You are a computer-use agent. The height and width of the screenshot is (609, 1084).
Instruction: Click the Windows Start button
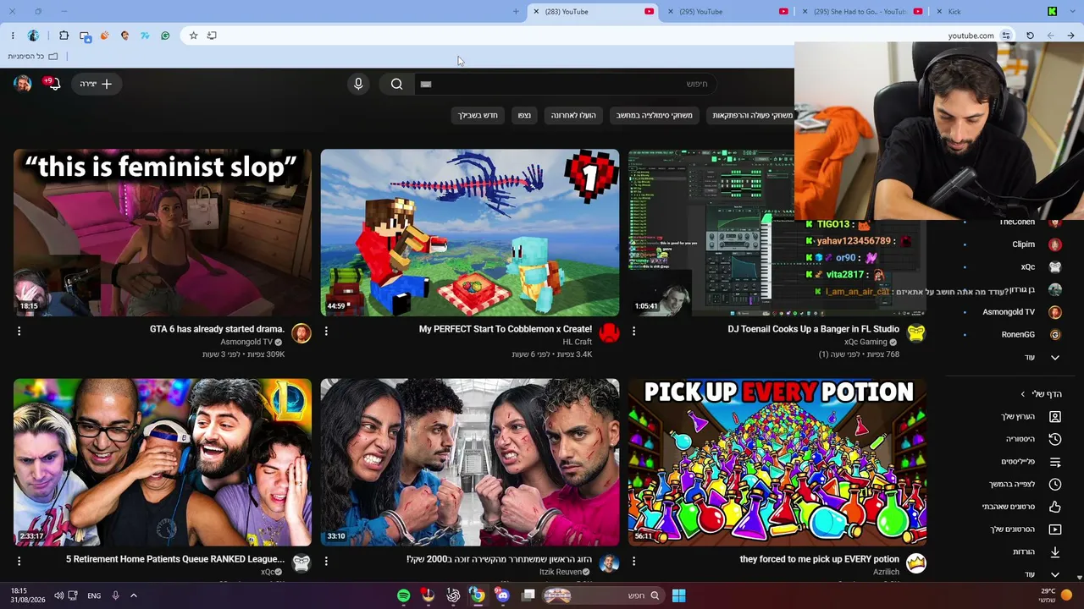(x=678, y=595)
